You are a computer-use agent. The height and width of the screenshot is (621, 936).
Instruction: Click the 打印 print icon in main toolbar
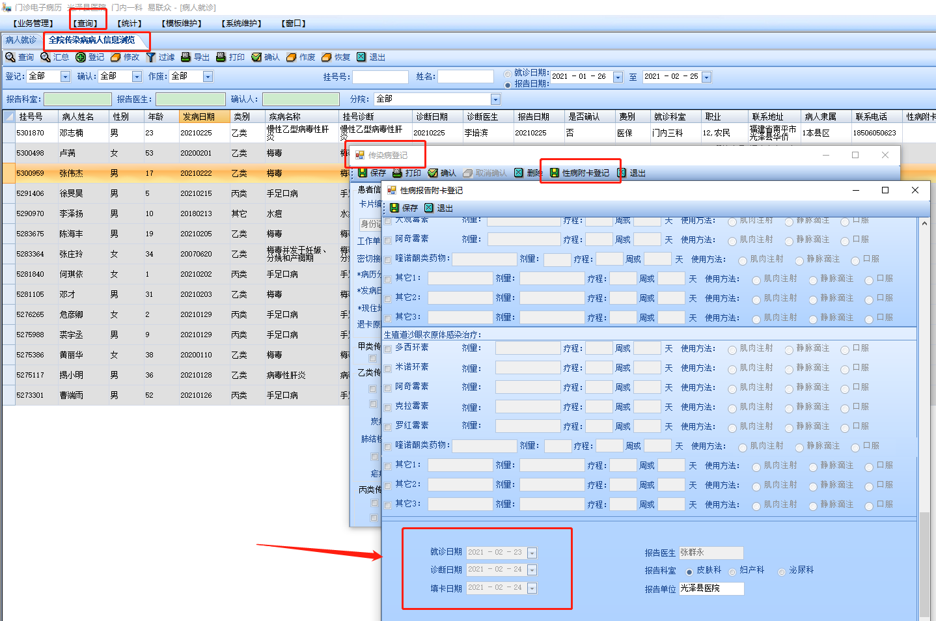[x=221, y=57]
